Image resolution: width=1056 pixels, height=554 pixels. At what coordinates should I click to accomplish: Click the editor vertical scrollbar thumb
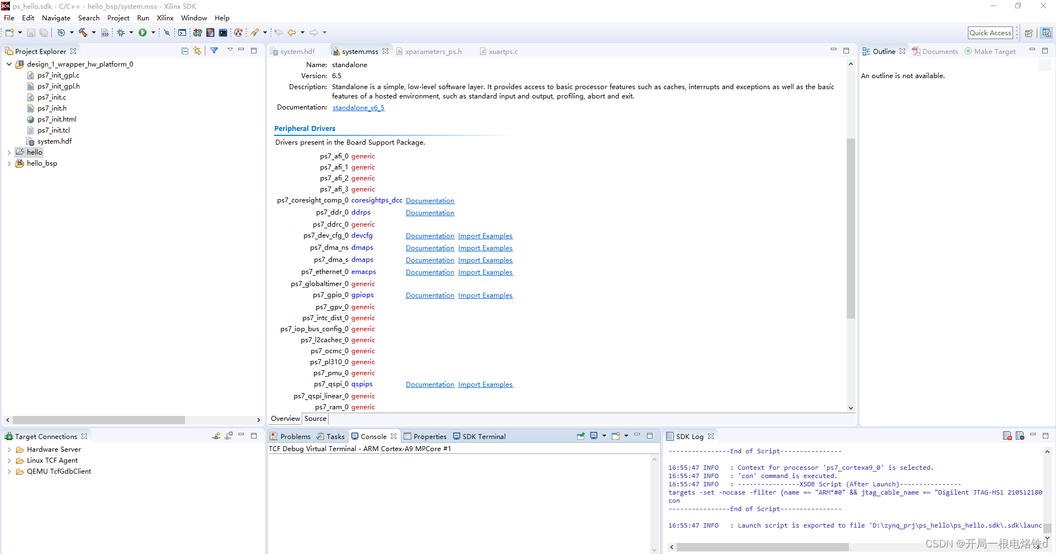click(x=851, y=228)
